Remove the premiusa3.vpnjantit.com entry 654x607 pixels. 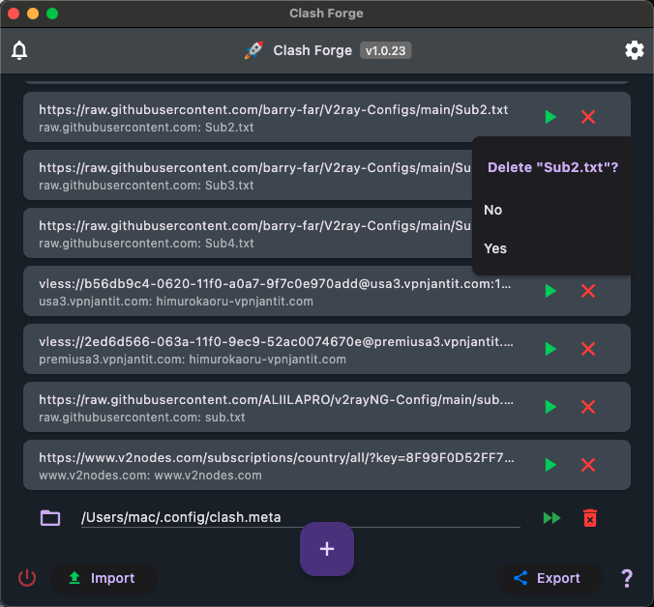588,349
